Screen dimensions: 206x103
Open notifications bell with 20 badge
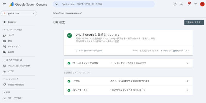coord(189,4)
